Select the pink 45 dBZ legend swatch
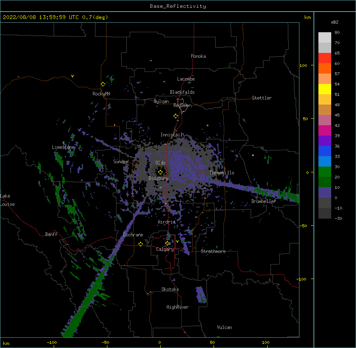356x348 pixels. pyautogui.click(x=325, y=120)
